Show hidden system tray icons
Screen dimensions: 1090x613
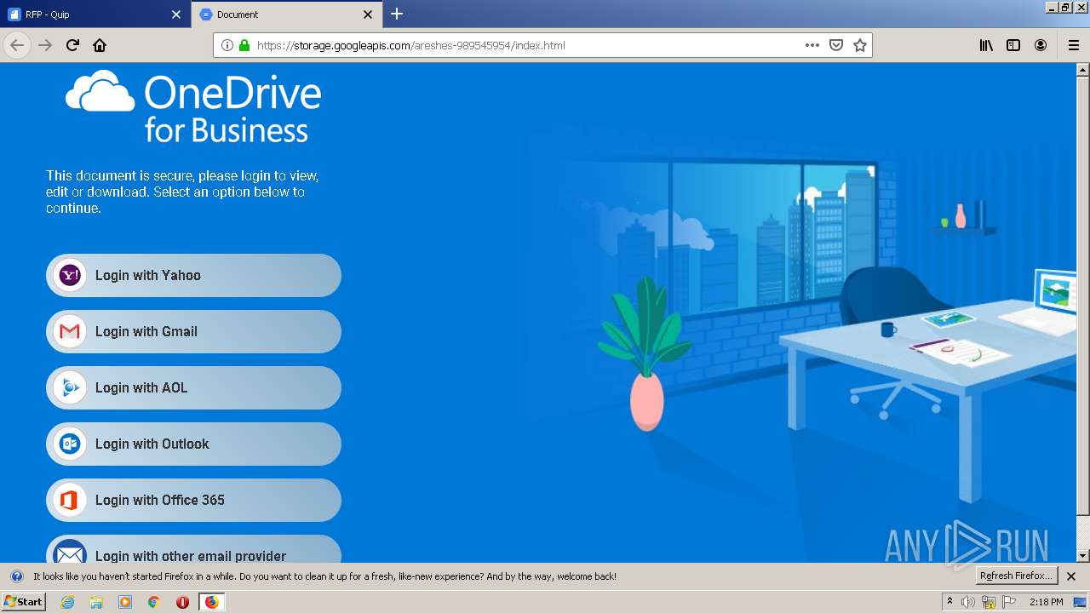[950, 602]
